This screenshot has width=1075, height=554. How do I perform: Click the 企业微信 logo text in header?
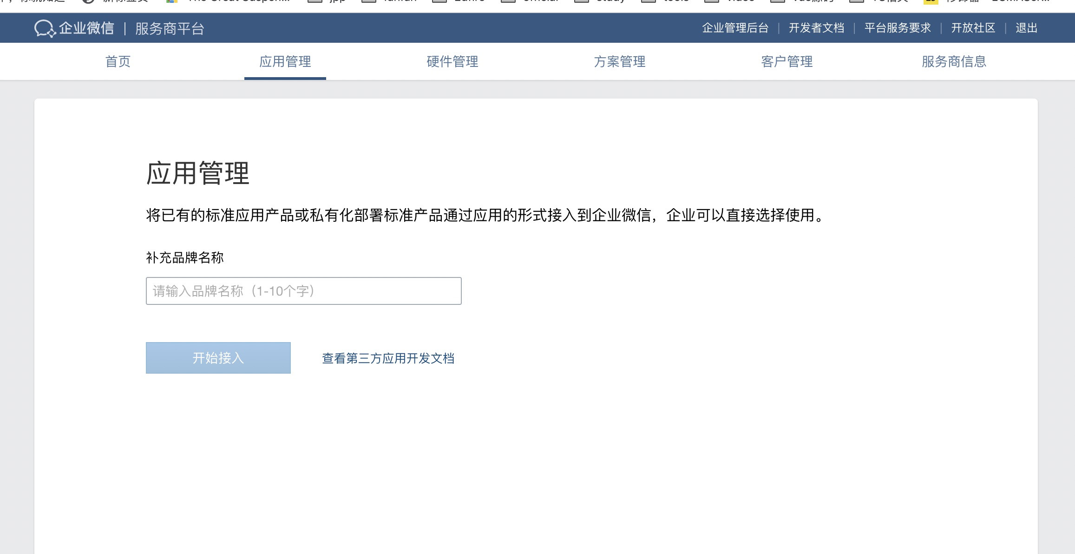(86, 28)
